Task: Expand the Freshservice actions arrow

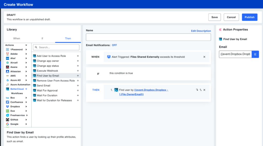Action: pos(27,116)
